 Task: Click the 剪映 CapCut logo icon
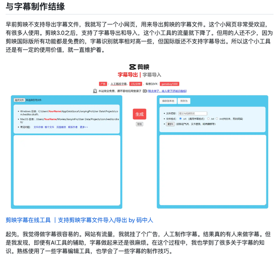[133, 67]
